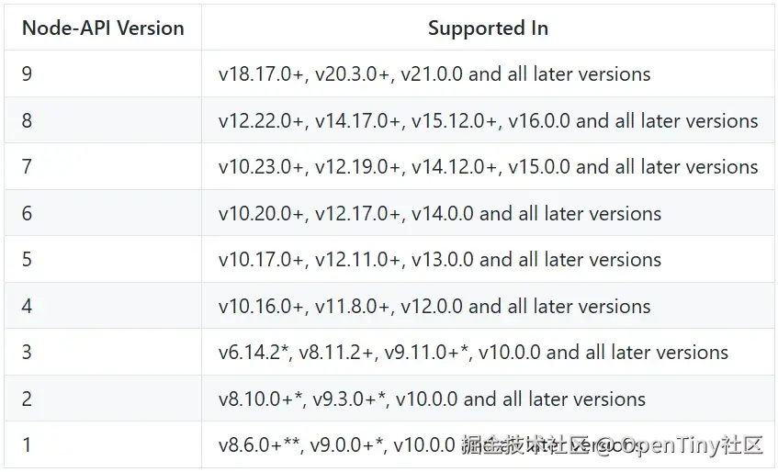Select the Node-API version 2 cell
Viewport: 778px width, 472px height.
coord(103,399)
